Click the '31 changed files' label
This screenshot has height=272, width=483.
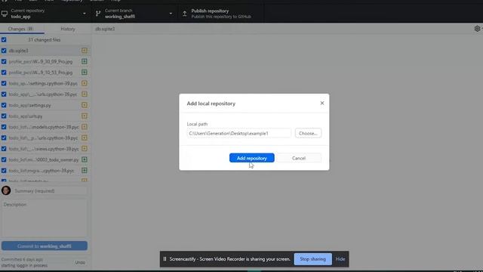point(44,40)
